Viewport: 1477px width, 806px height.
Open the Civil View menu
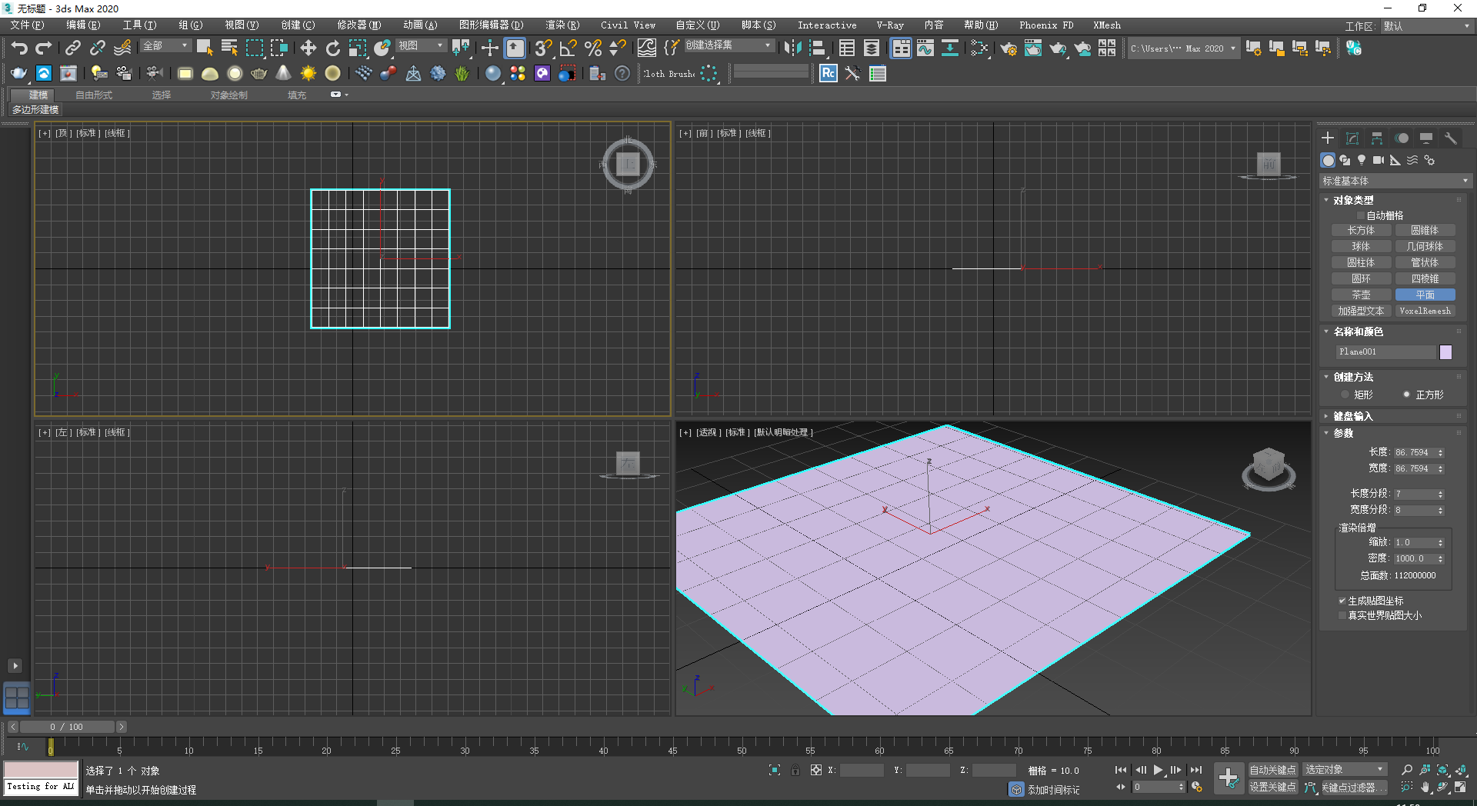click(627, 25)
